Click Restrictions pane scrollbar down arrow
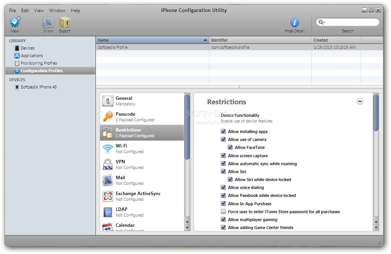This screenshot has height=254, width=391. pyautogui.click(x=376, y=228)
